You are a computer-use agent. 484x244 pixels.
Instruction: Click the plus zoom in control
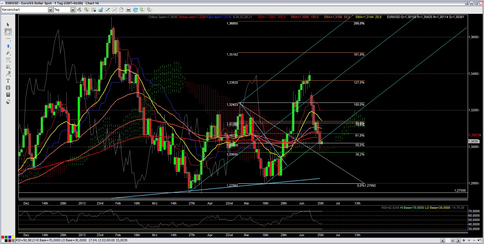(469, 241)
